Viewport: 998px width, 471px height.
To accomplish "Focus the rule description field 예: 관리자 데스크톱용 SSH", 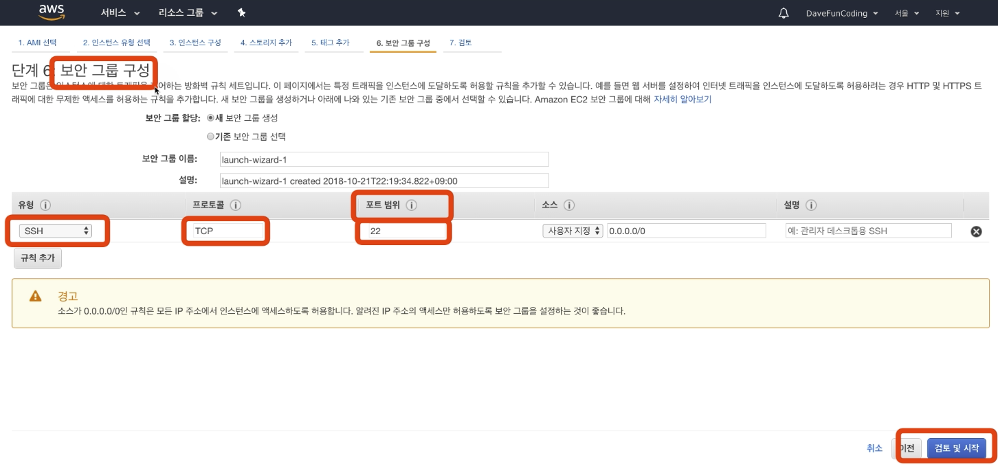I will click(x=868, y=231).
